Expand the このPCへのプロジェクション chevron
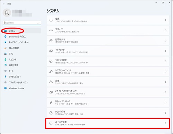Screen dimensions: 173x134 [x=166, y=92]
